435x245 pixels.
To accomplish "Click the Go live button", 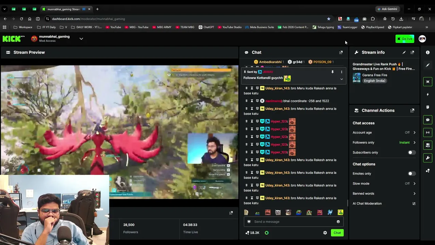I will click(405, 39).
